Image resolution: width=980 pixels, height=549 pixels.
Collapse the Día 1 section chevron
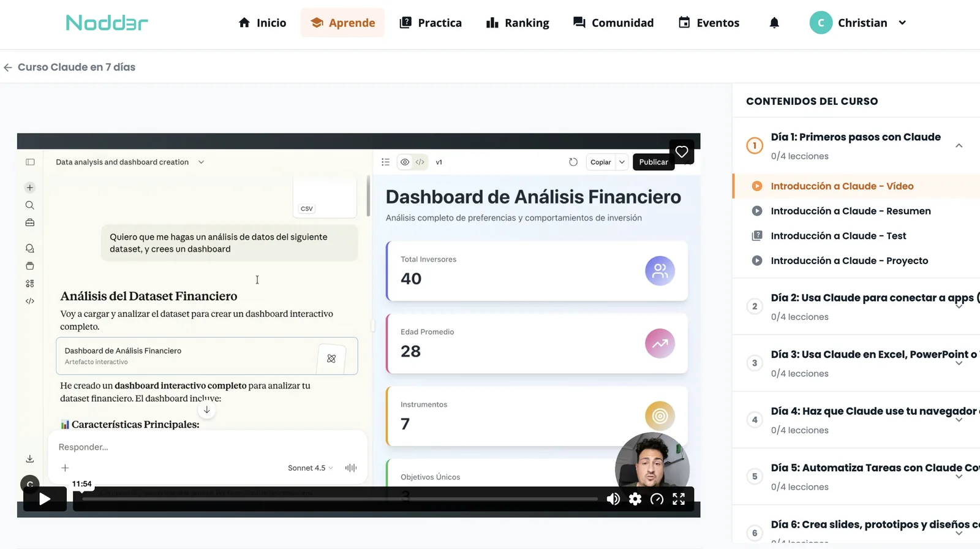click(959, 145)
